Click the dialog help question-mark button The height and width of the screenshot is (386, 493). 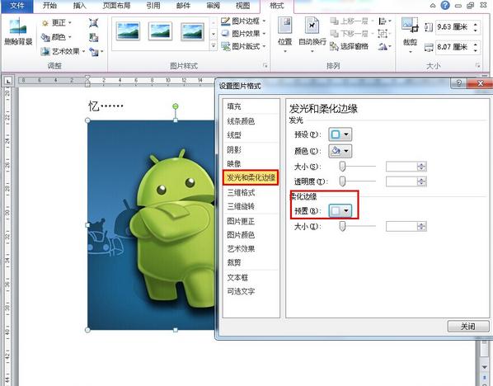pyautogui.click(x=459, y=83)
